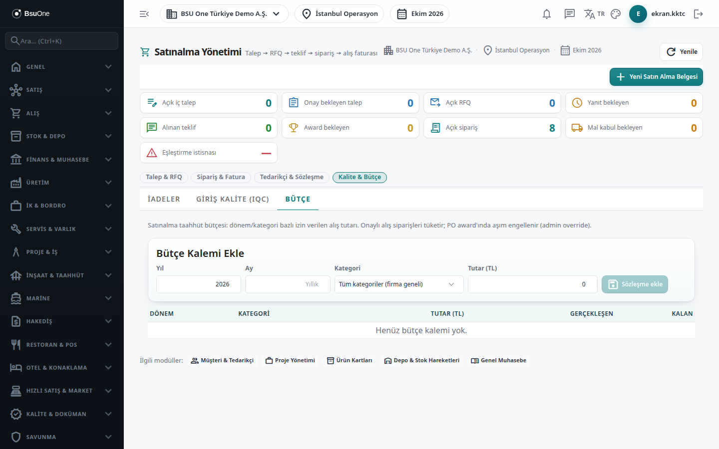Open the Ekim 2026 period selector
Screen dimensions: 719x449
[x=419, y=14]
